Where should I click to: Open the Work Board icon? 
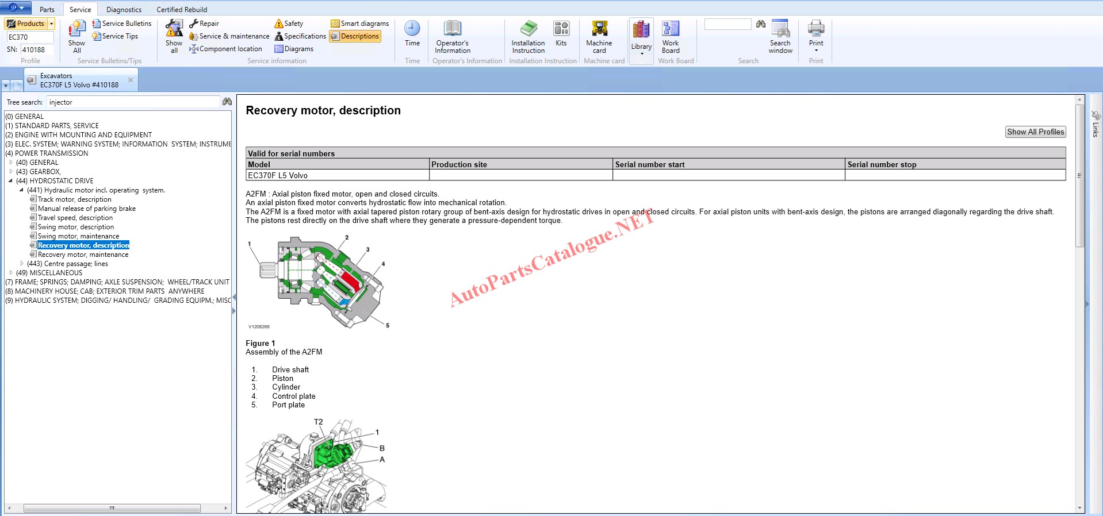[x=670, y=29]
